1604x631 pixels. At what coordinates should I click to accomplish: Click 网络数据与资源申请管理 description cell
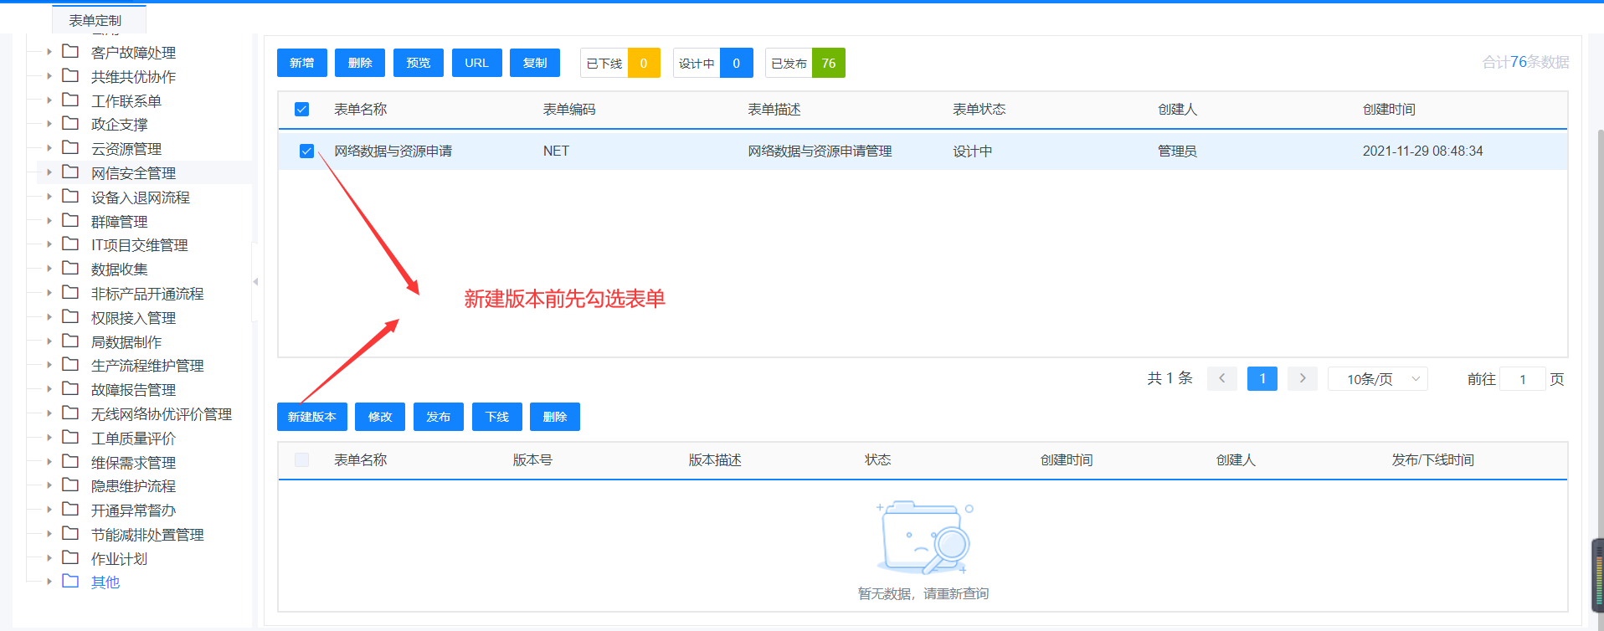click(x=820, y=151)
